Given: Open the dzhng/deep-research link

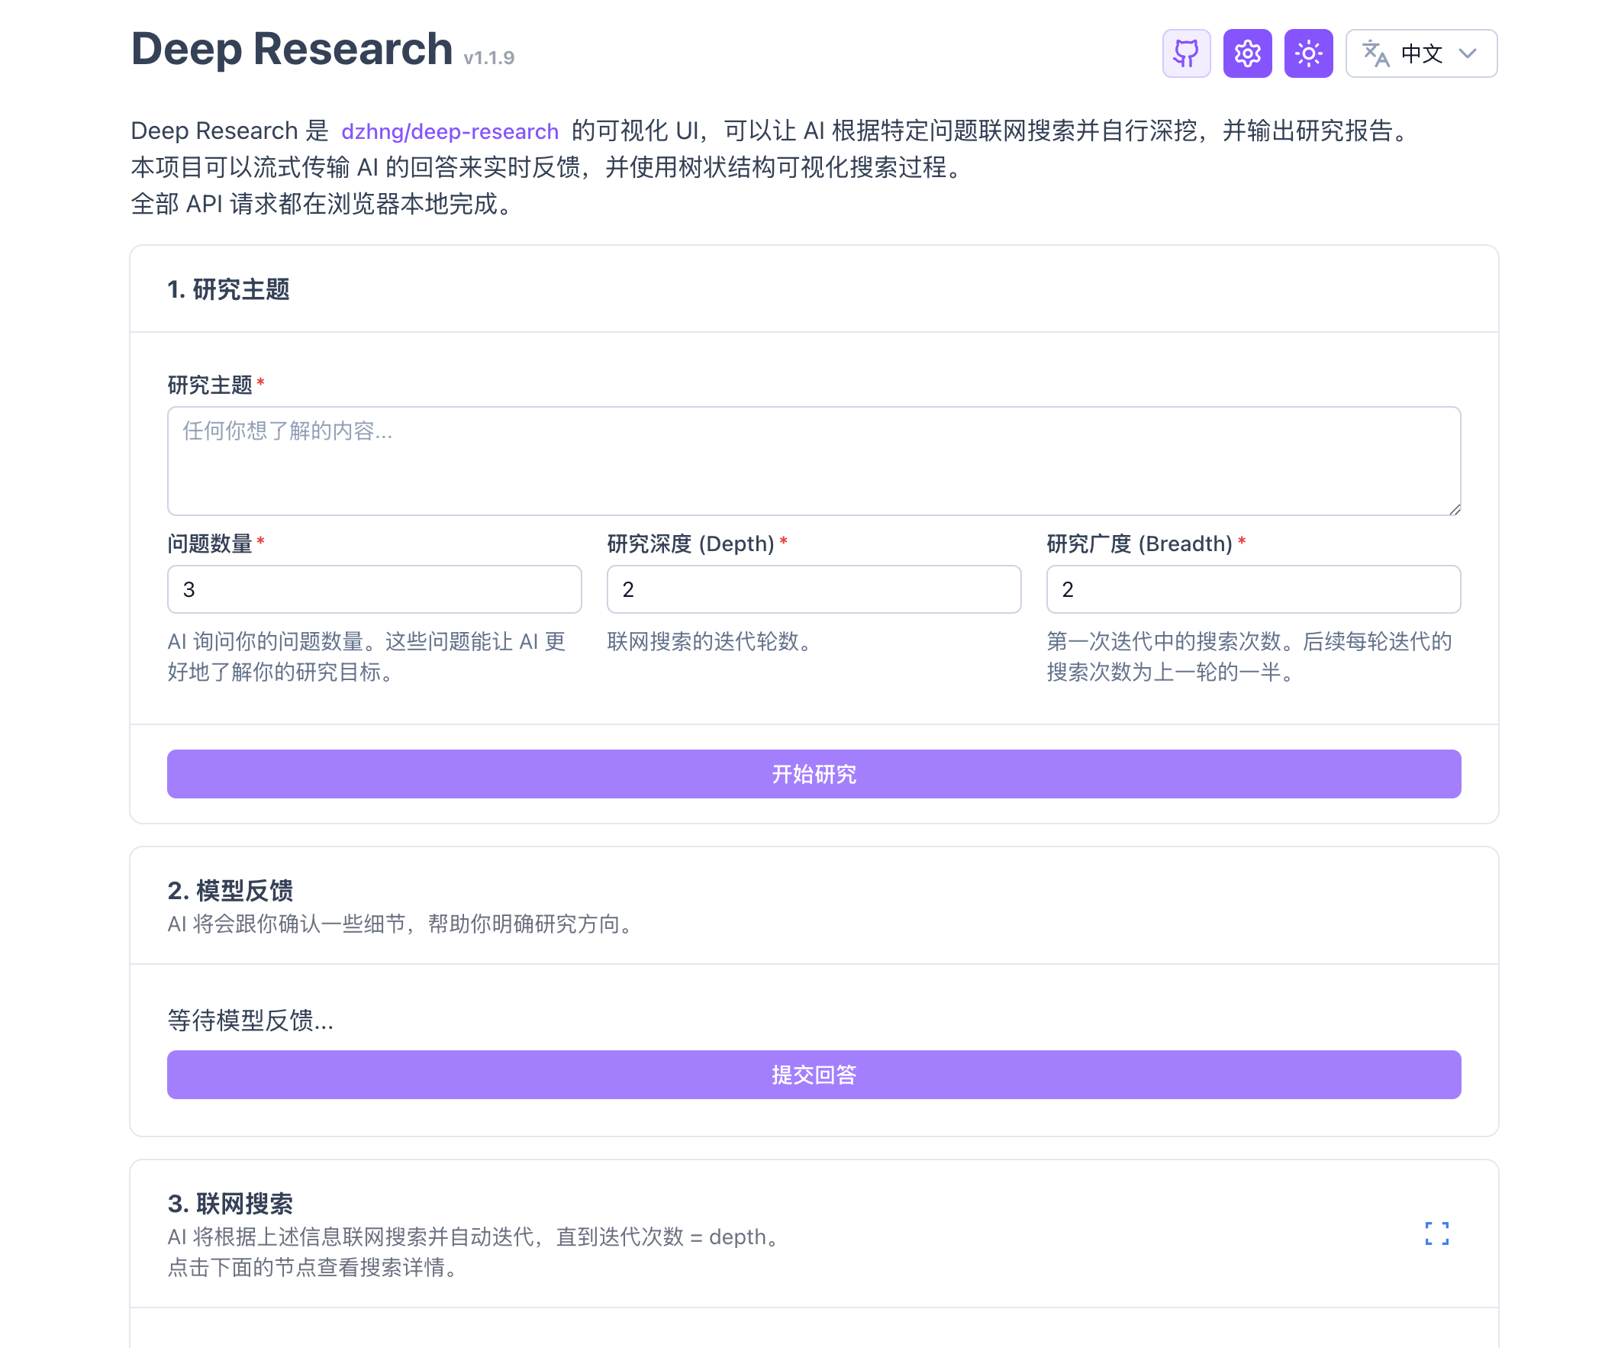Looking at the screenshot, I should point(450,131).
